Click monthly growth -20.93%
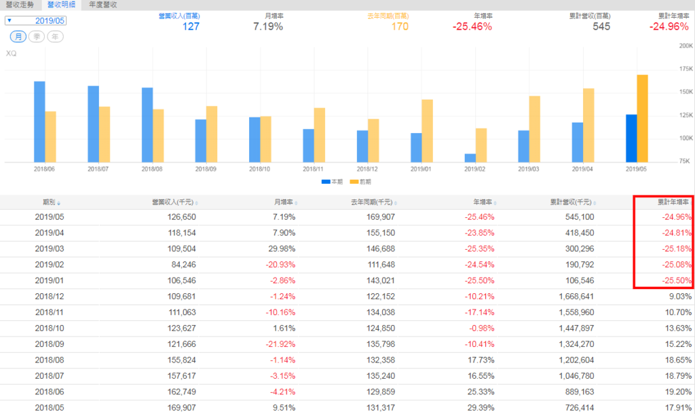Screen dimensions: 695x414 [x=280, y=265]
